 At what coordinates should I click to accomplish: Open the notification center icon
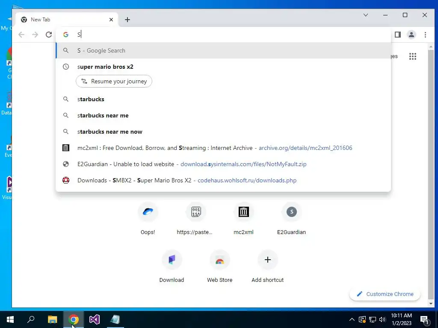click(x=425, y=319)
